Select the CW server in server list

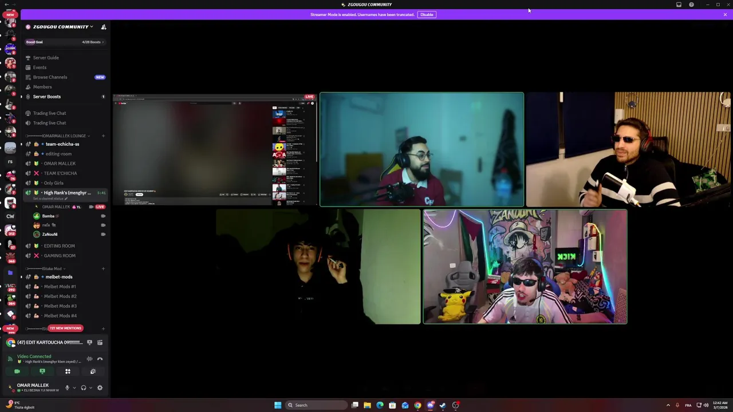[10, 216]
